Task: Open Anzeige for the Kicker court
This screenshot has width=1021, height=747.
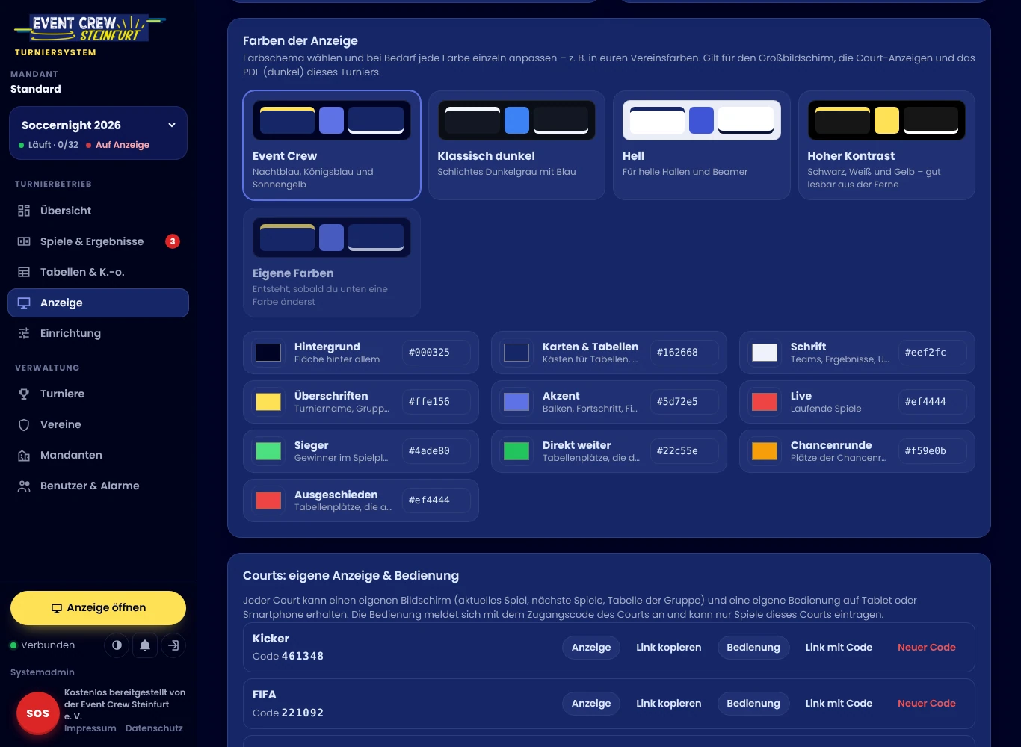Action: (591, 648)
